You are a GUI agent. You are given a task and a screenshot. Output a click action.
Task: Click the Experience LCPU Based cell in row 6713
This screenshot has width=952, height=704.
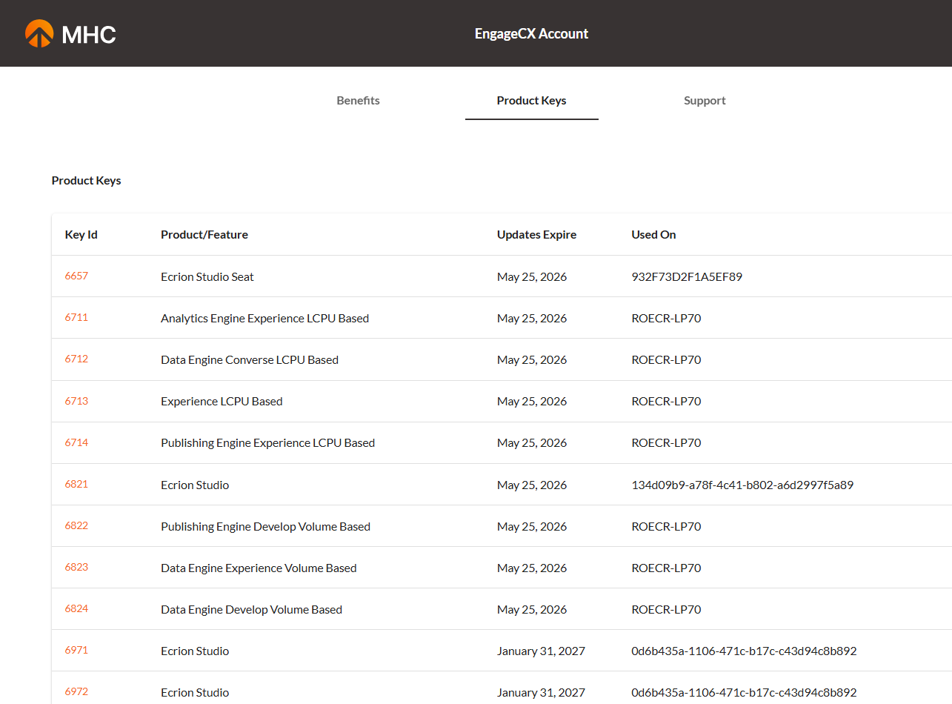click(222, 401)
